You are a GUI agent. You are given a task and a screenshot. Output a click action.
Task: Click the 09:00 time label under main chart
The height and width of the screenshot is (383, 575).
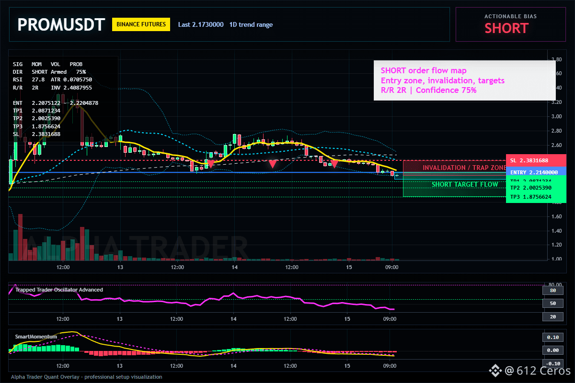point(392,267)
